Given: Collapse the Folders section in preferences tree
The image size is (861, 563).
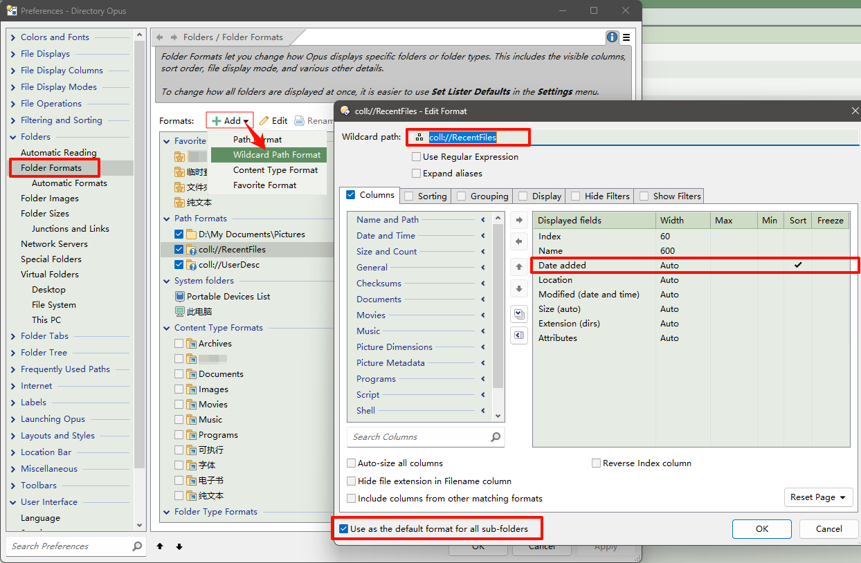Looking at the screenshot, I should click(x=13, y=137).
